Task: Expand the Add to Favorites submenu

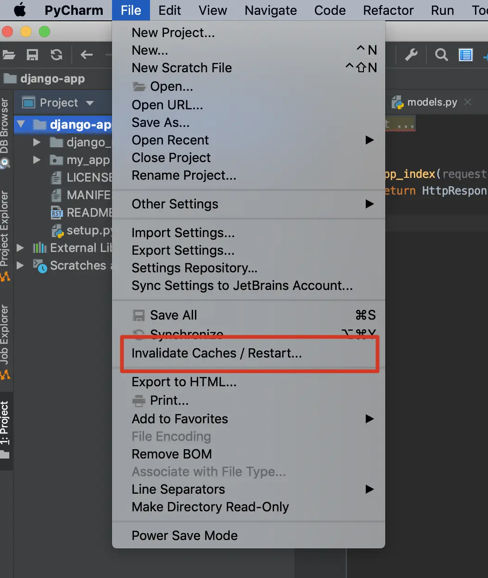Action: 249,419
